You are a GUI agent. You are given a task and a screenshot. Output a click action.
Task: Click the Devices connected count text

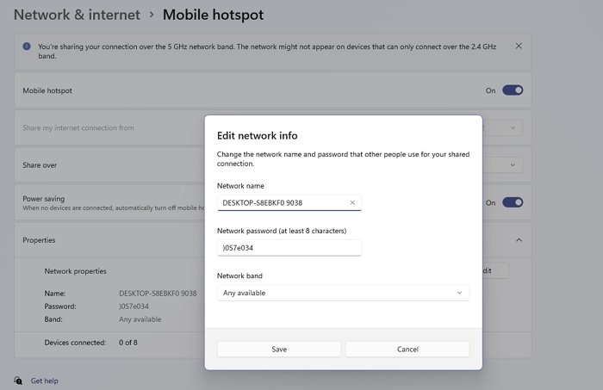127,343
